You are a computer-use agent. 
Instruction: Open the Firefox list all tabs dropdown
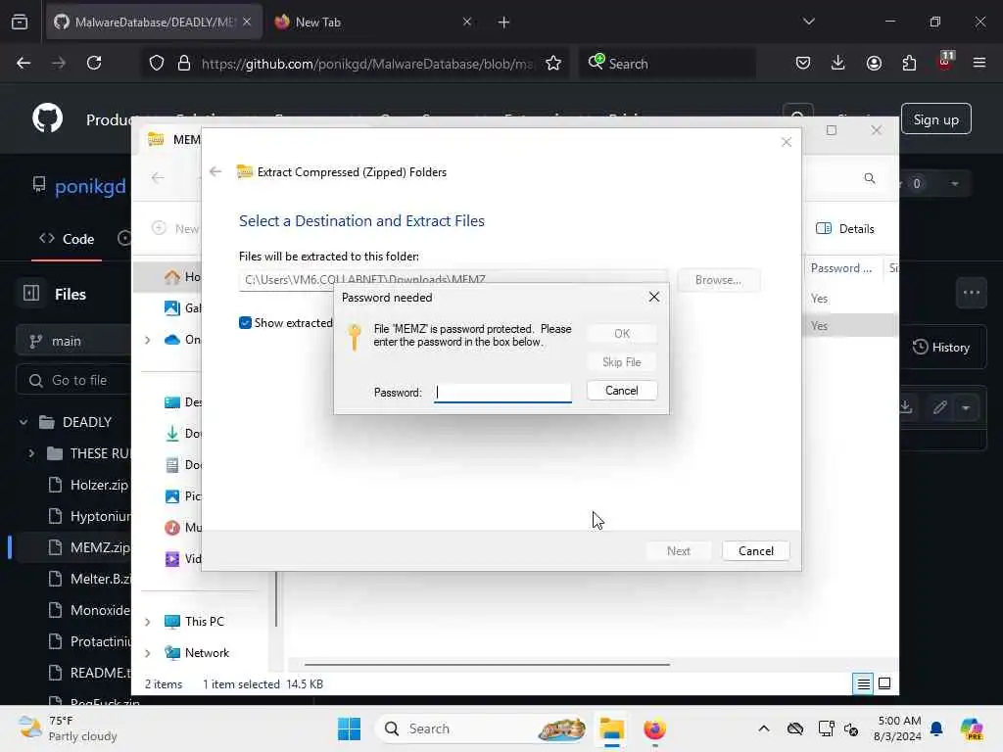(808, 22)
